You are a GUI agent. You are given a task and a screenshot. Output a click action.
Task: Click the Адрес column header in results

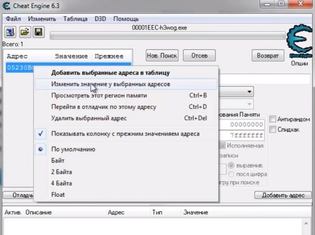click(28, 56)
